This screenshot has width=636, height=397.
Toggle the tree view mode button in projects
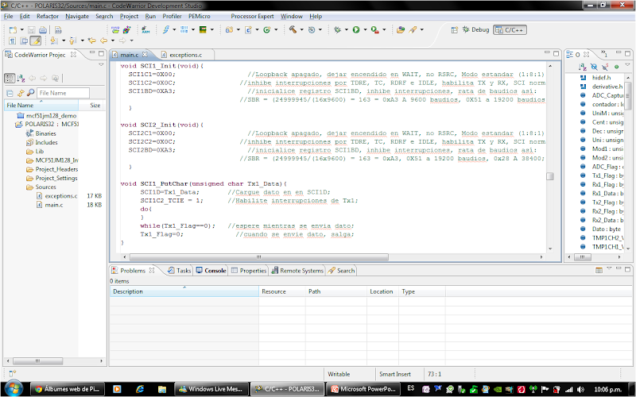click(x=11, y=78)
